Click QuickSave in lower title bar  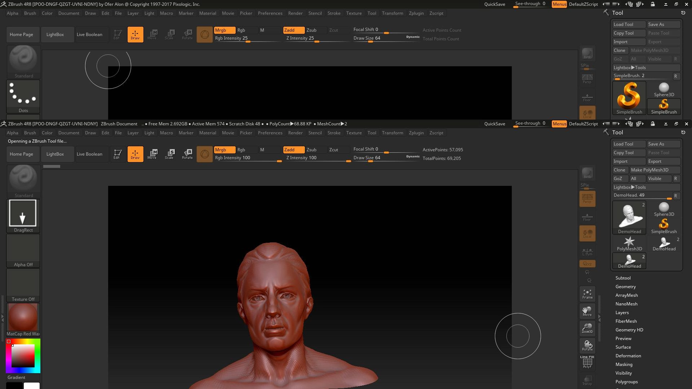tap(494, 124)
